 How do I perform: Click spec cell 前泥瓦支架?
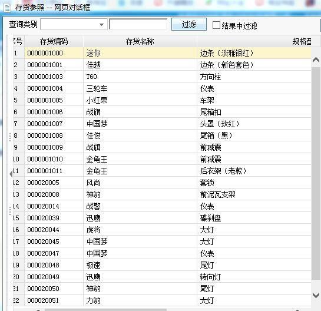point(254,194)
